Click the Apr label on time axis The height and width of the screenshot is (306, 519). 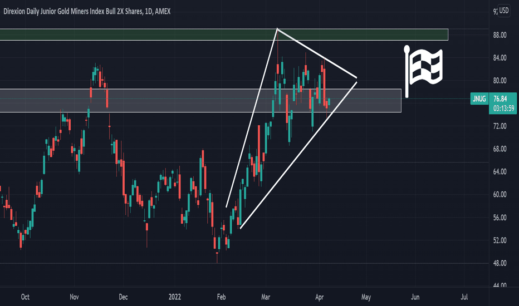click(x=320, y=297)
